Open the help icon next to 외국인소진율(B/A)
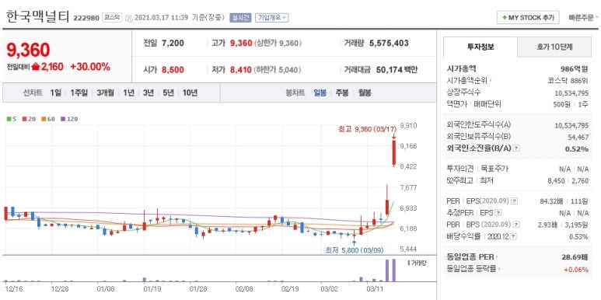This screenshot has height=300, width=601. [516, 148]
